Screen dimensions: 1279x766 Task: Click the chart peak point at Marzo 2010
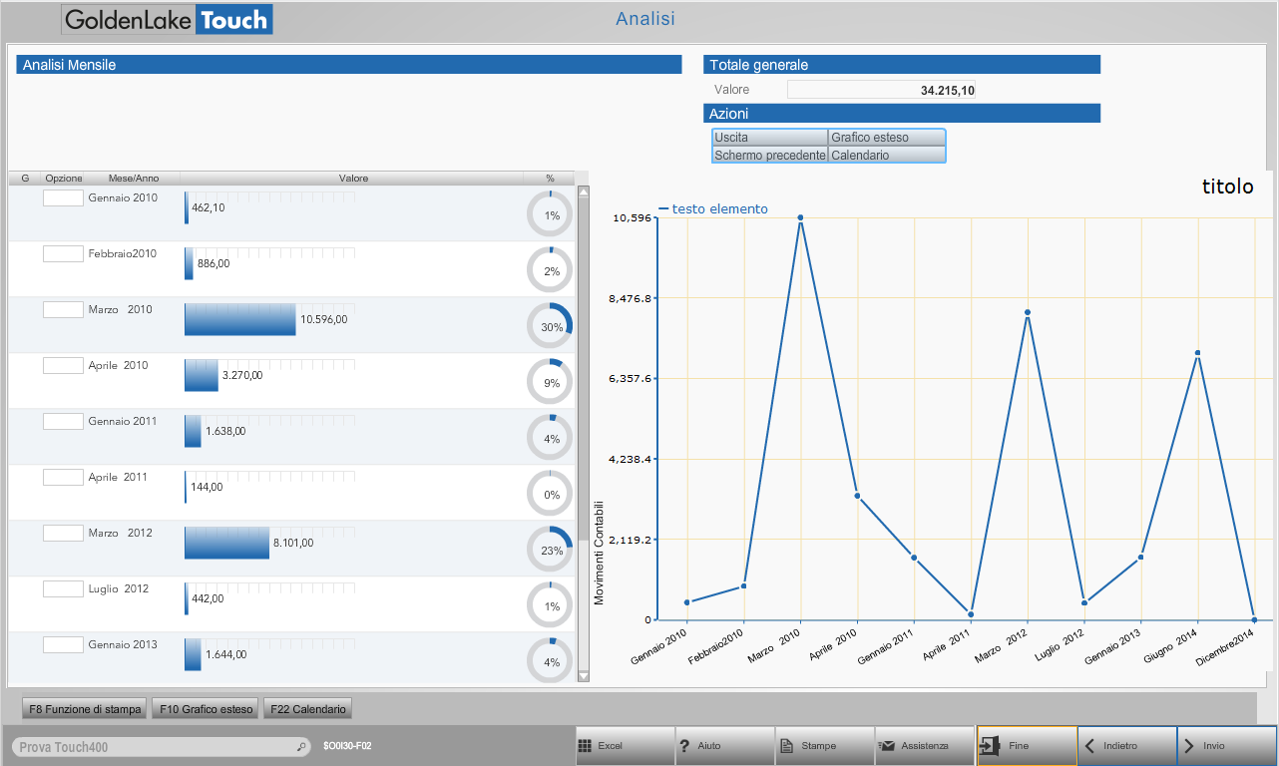click(800, 217)
